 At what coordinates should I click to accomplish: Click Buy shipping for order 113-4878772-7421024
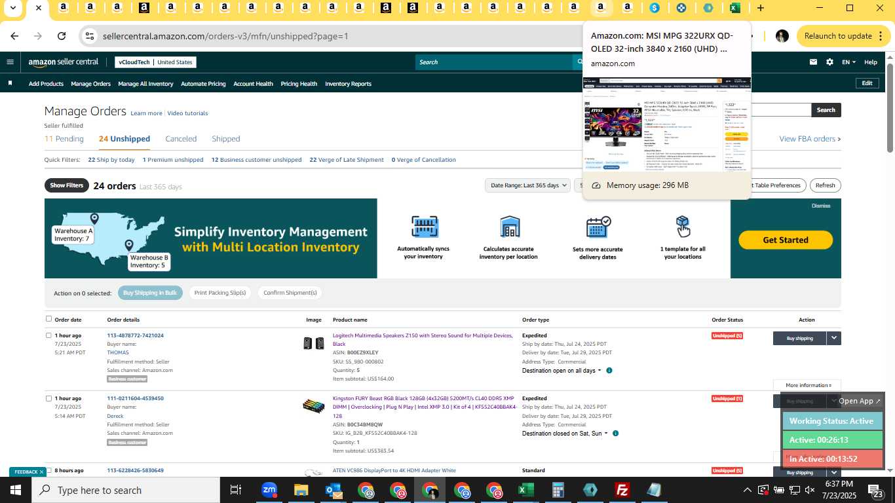click(799, 338)
